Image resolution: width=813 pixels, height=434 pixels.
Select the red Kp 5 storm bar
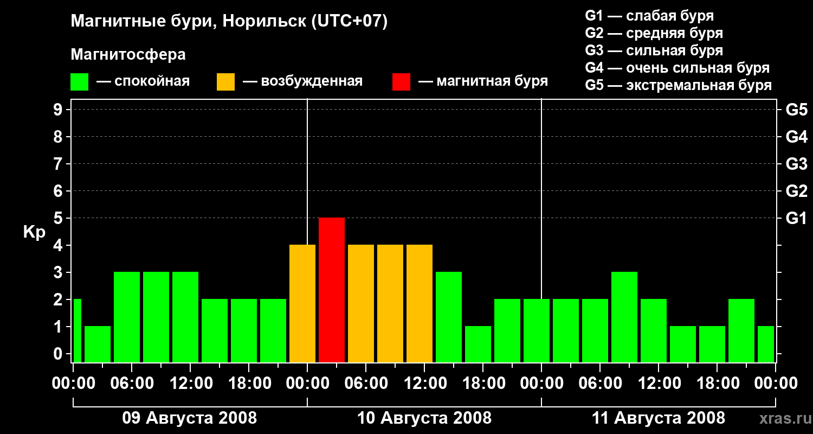(332, 290)
